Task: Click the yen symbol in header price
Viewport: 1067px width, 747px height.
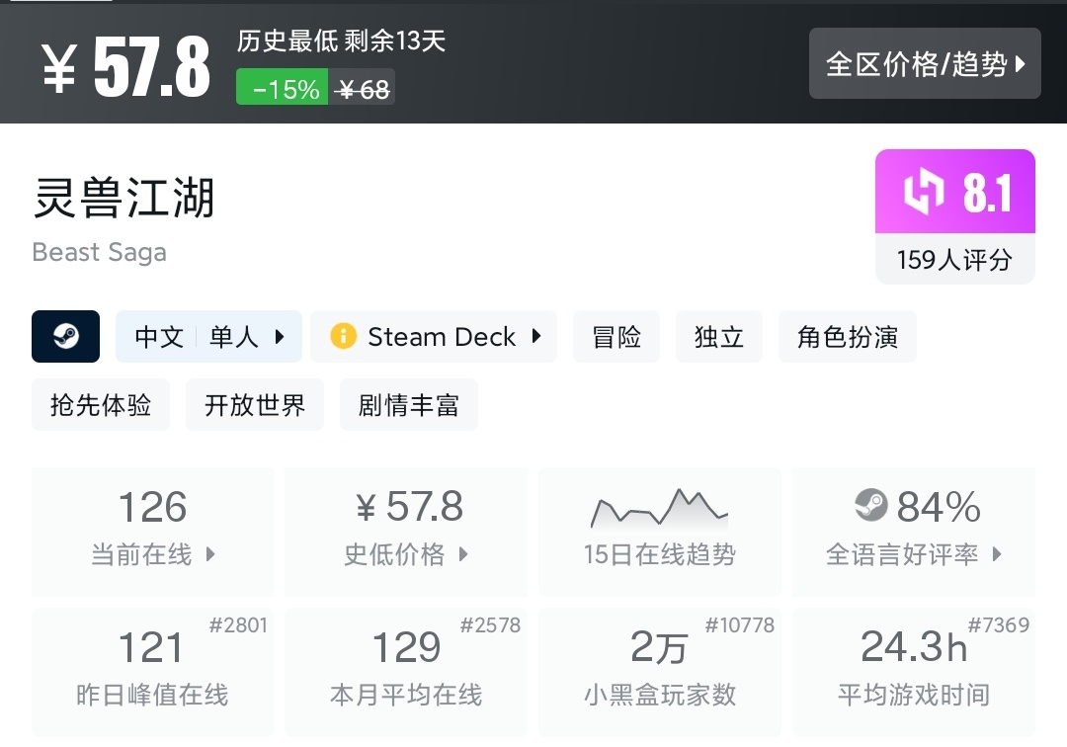Action: pos(59,67)
